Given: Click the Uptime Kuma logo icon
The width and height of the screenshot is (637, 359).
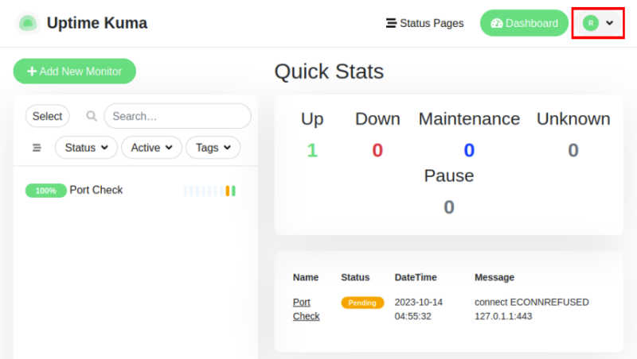Looking at the screenshot, I should click(28, 23).
